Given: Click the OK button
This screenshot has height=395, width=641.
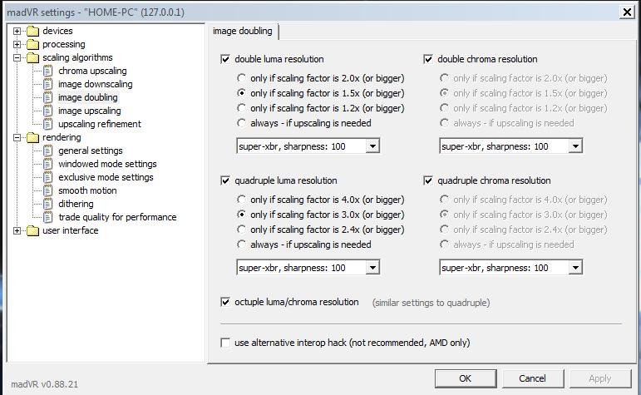Looking at the screenshot, I should click(x=465, y=378).
